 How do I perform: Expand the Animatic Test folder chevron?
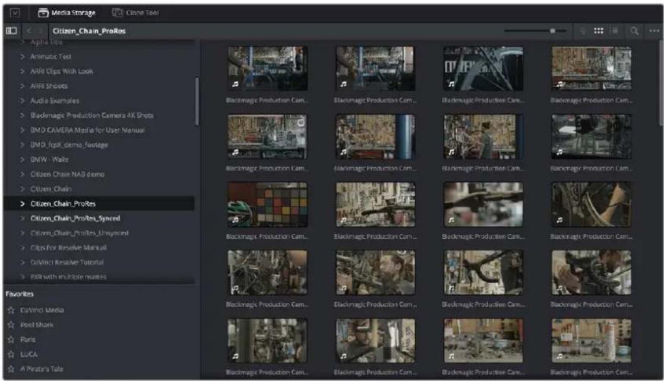[x=23, y=57]
